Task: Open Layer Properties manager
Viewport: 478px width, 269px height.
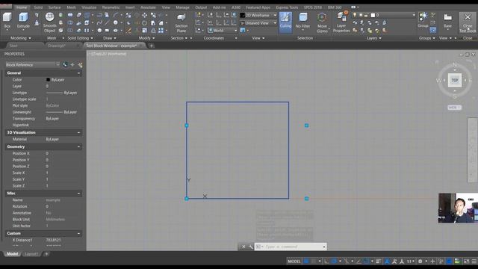Action: pos(341,22)
